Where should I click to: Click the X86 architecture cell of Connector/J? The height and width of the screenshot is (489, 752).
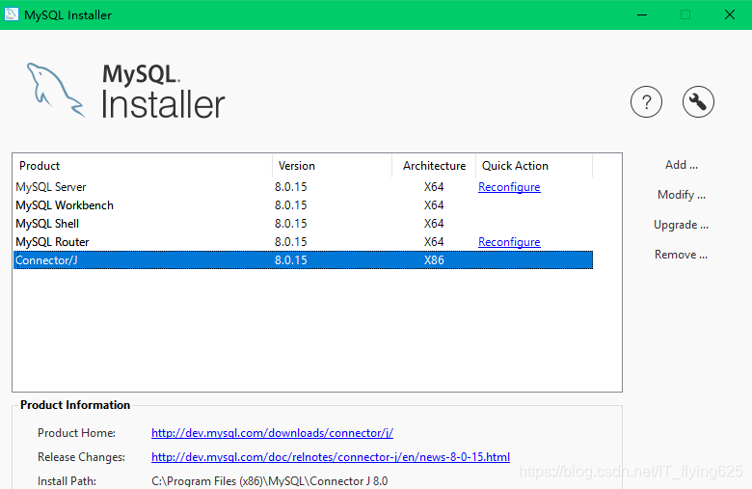434,260
